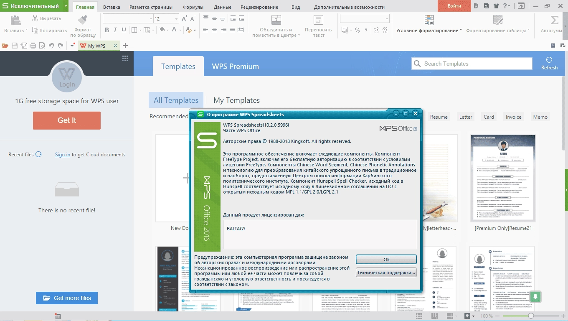Switch to the Разметка страницы tab
Viewport: 568px width, 321px height.
pos(151,7)
